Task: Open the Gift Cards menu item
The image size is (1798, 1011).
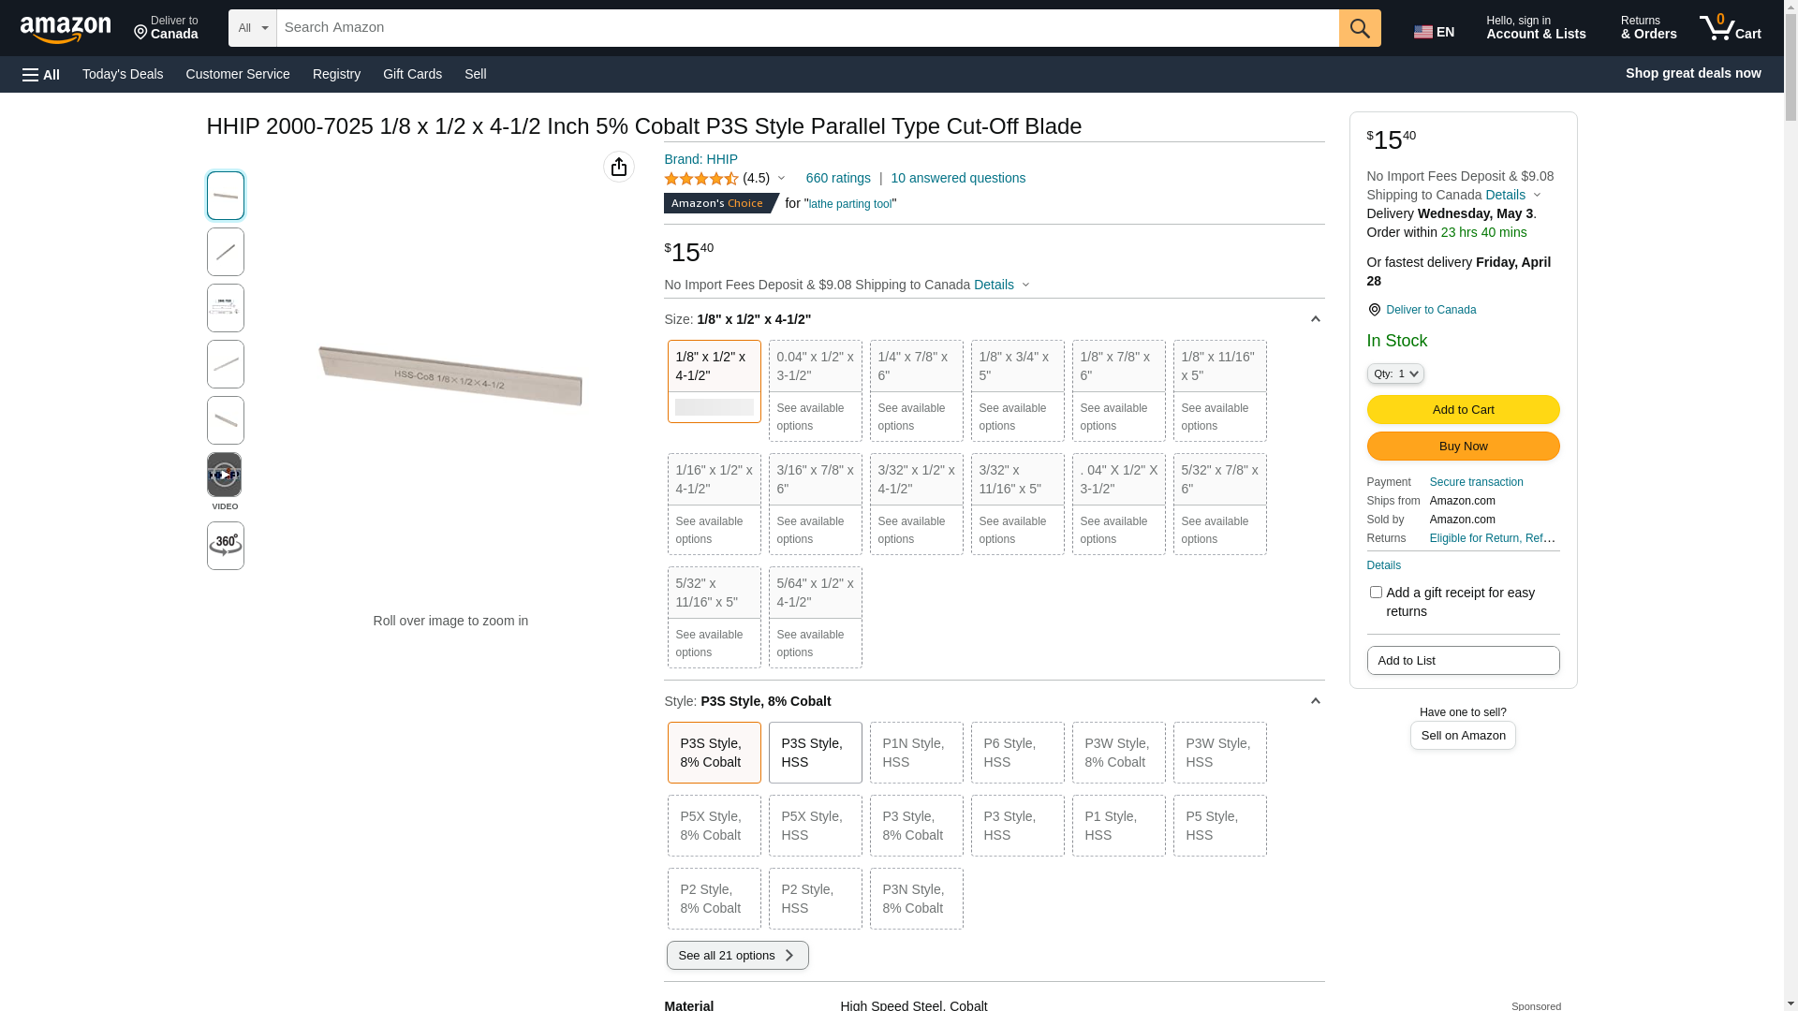Action: [x=412, y=74]
